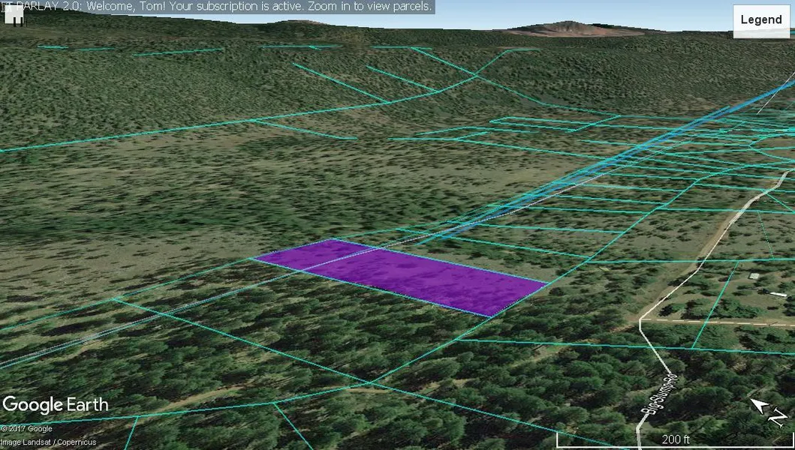Screen dimensions: 795x450
Task: Click the far corner of the purple parcel nearest the road
Action: pyautogui.click(x=546, y=283)
